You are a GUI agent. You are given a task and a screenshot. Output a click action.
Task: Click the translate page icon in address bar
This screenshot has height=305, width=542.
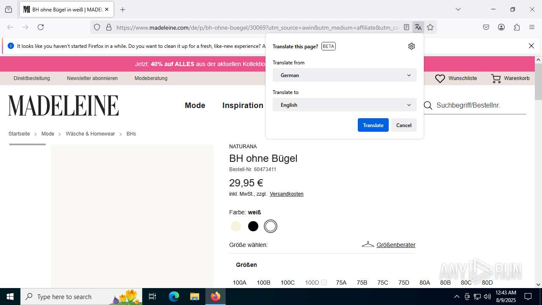418,27
